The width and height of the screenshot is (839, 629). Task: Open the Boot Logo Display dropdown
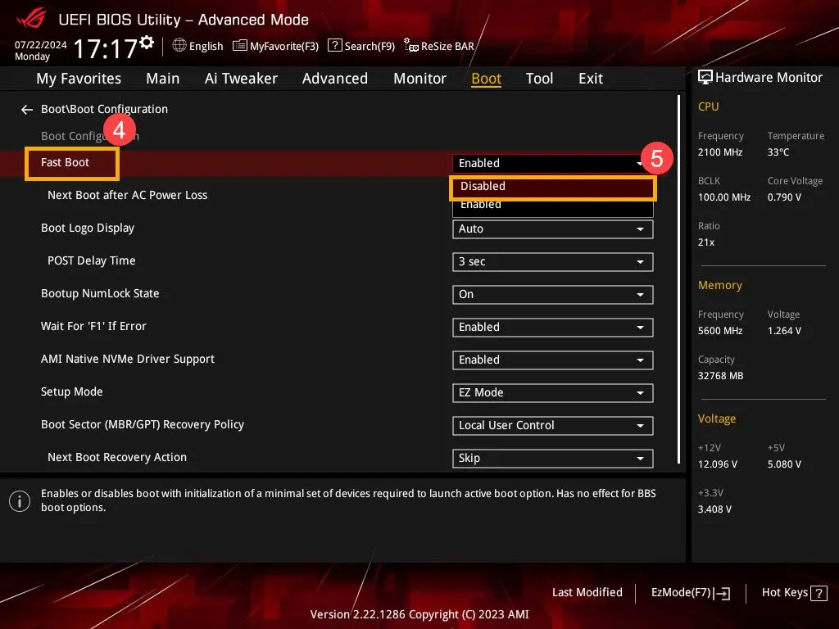(x=553, y=229)
